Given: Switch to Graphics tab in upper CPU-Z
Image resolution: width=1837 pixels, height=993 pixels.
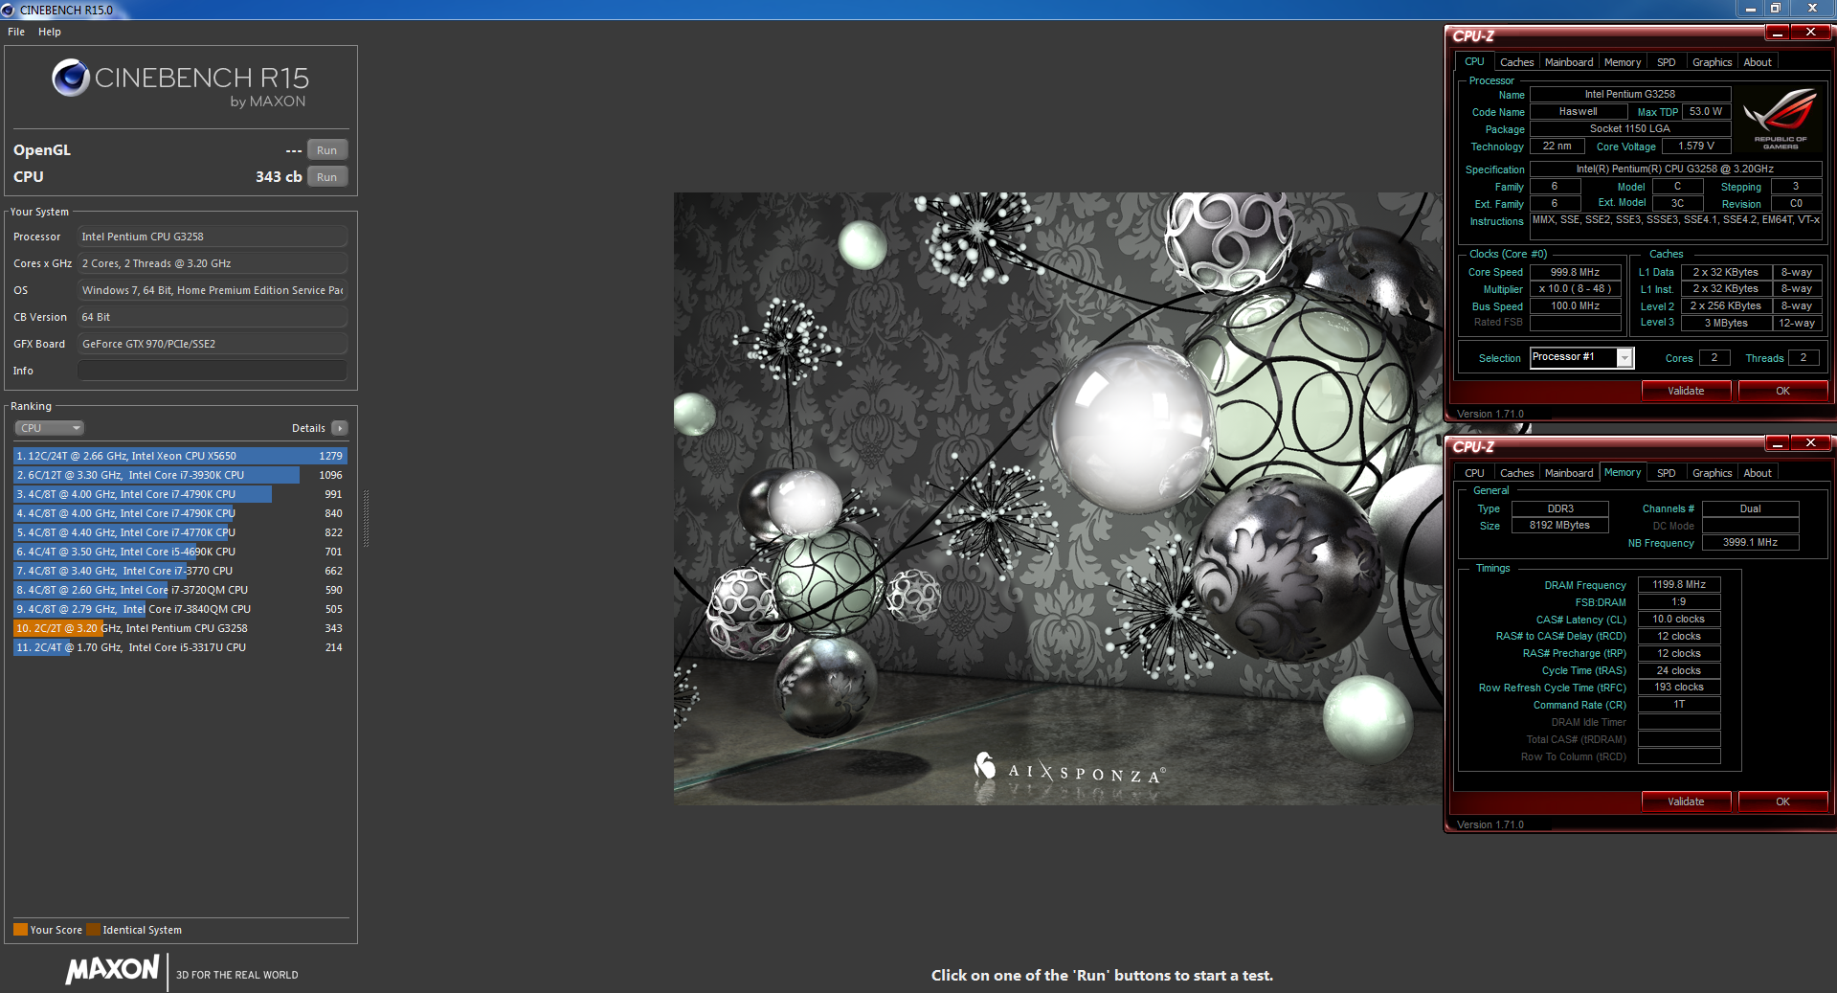Looking at the screenshot, I should click(x=1712, y=62).
